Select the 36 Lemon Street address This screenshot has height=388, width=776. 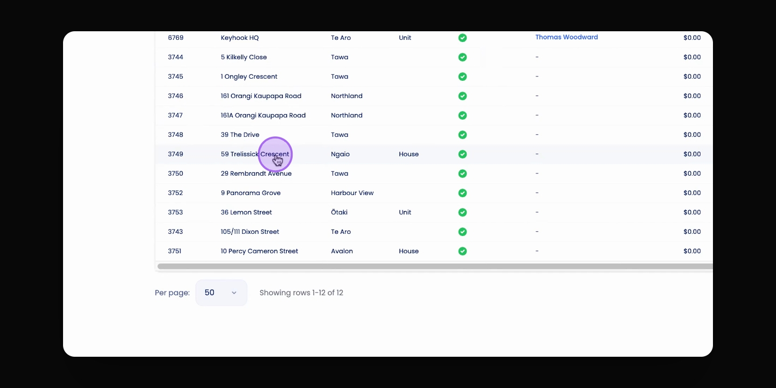click(246, 212)
